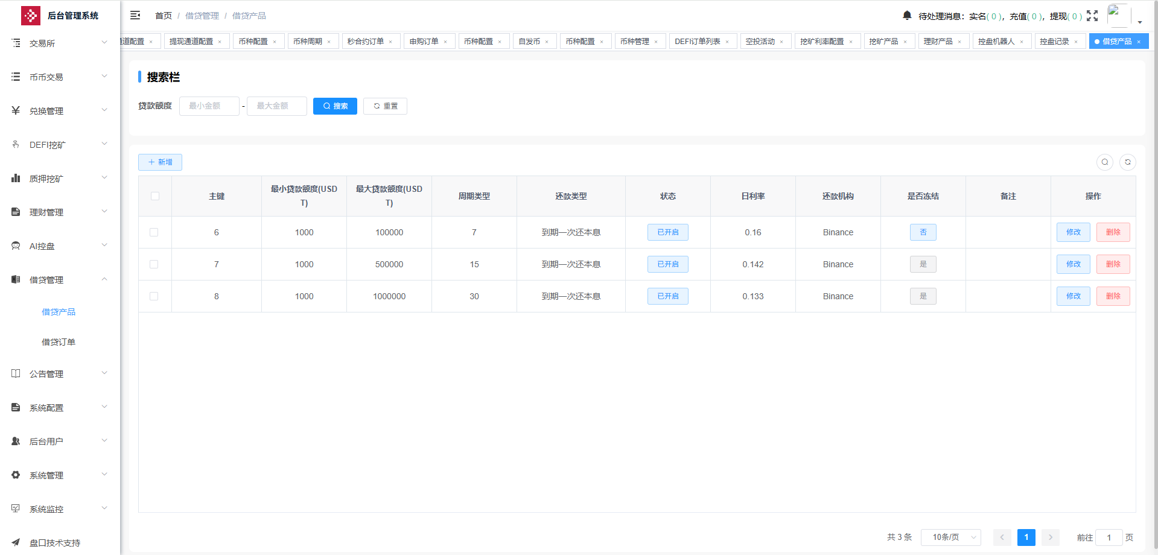Refresh the table with circular refresh icon
The width and height of the screenshot is (1158, 555).
click(x=1128, y=162)
